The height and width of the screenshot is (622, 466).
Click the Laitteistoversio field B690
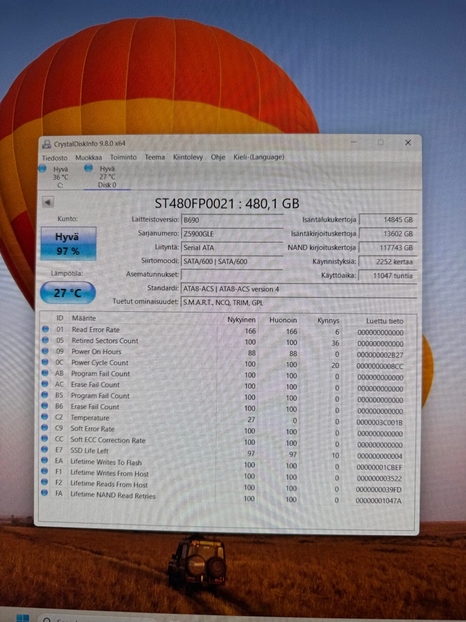[x=232, y=220]
